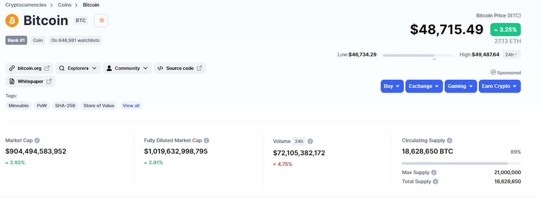The image size is (541, 200).
Task: Show Volume info tooltip icon
Action: point(310,141)
